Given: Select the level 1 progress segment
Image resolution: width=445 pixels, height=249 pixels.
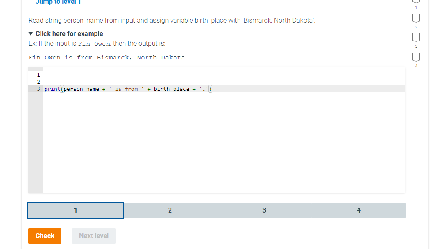Looking at the screenshot, I should [x=75, y=210].
